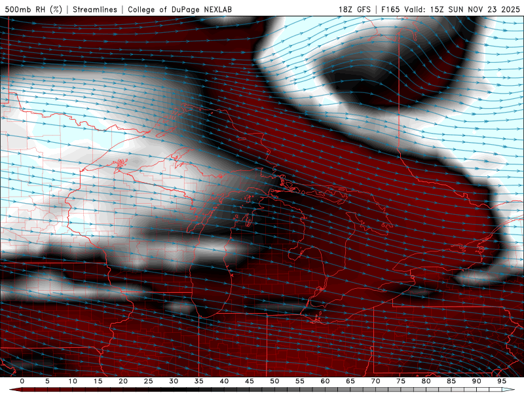
Task: Select the "45" label on the RH scale
Action: click(250, 381)
